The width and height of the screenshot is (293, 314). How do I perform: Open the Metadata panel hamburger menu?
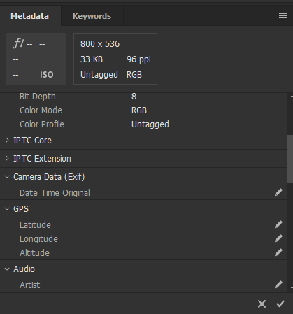coord(283,16)
